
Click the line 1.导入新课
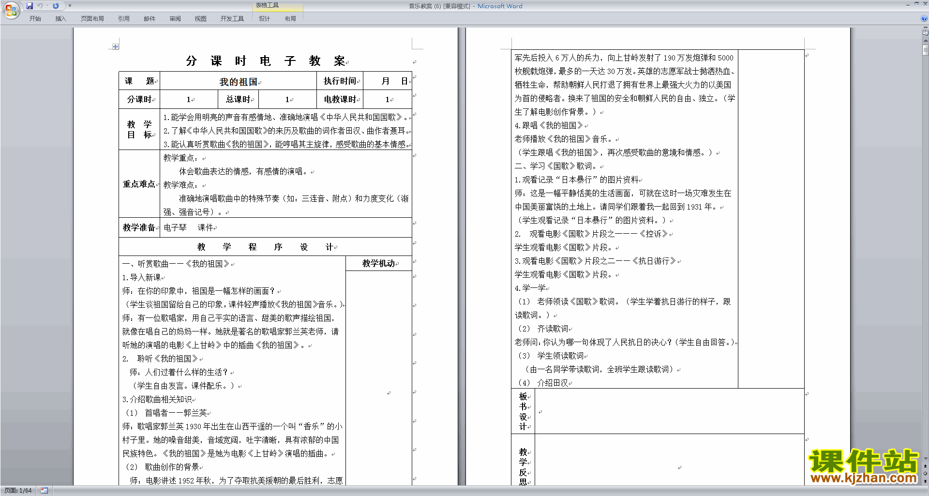coord(141,277)
